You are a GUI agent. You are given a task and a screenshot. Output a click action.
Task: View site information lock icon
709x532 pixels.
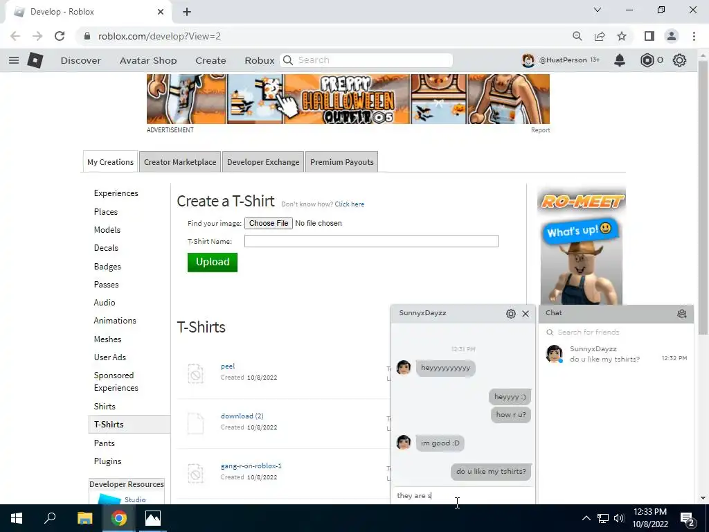click(87, 36)
